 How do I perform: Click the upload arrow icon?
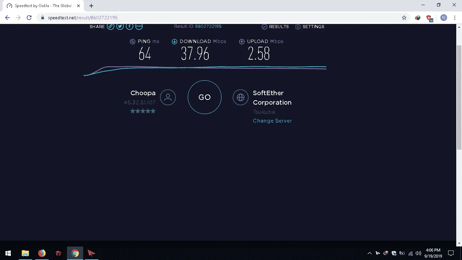242,42
